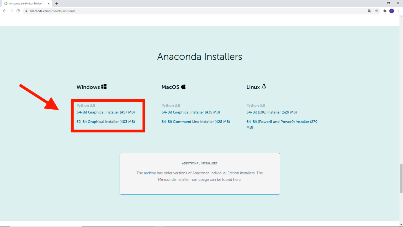Click the site padlock icon
Screen dimensions: 403x227
tap(26, 11)
